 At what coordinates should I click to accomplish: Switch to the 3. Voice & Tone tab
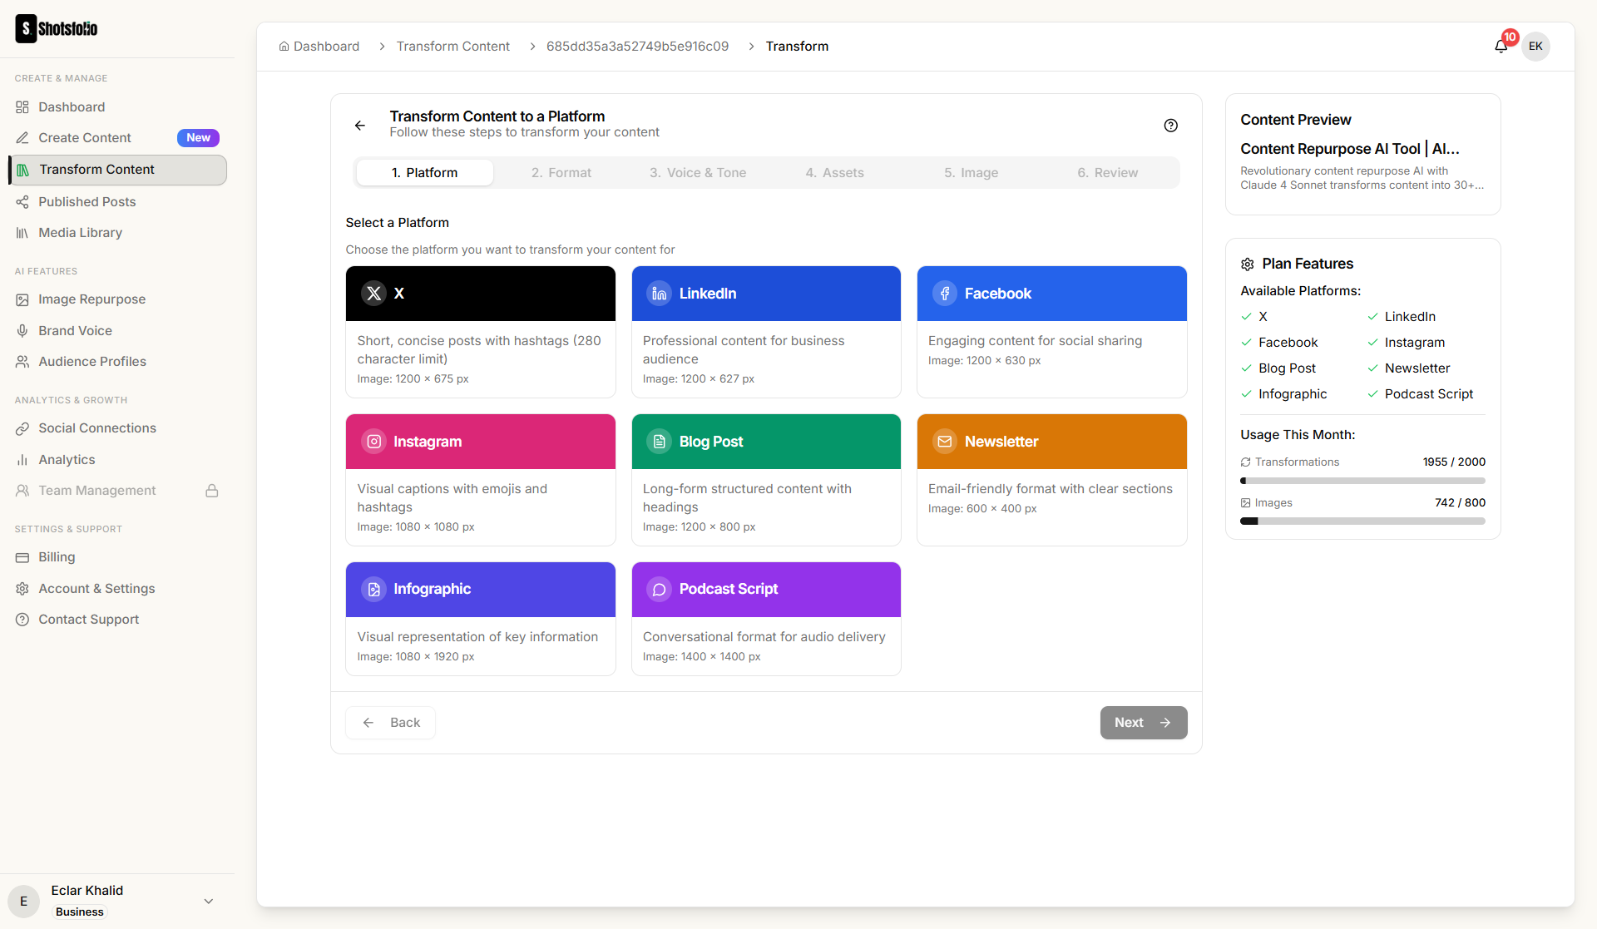(698, 172)
